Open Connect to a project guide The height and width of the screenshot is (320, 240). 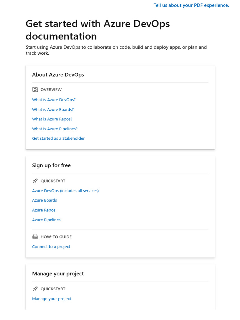tap(51, 247)
